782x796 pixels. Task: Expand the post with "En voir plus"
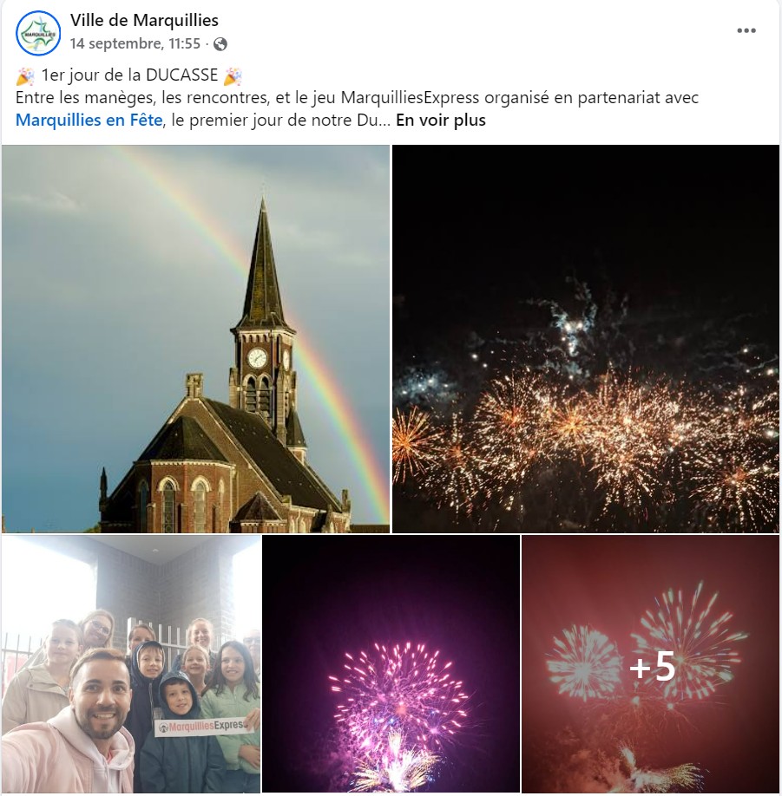coord(441,121)
